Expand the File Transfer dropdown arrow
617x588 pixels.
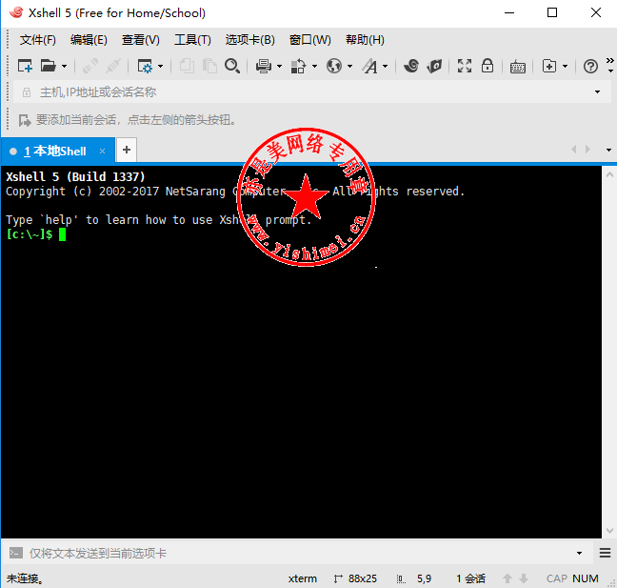pos(314,67)
